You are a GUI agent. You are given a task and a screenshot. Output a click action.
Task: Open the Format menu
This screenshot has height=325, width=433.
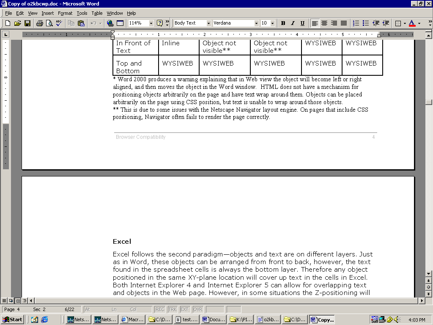(65, 13)
